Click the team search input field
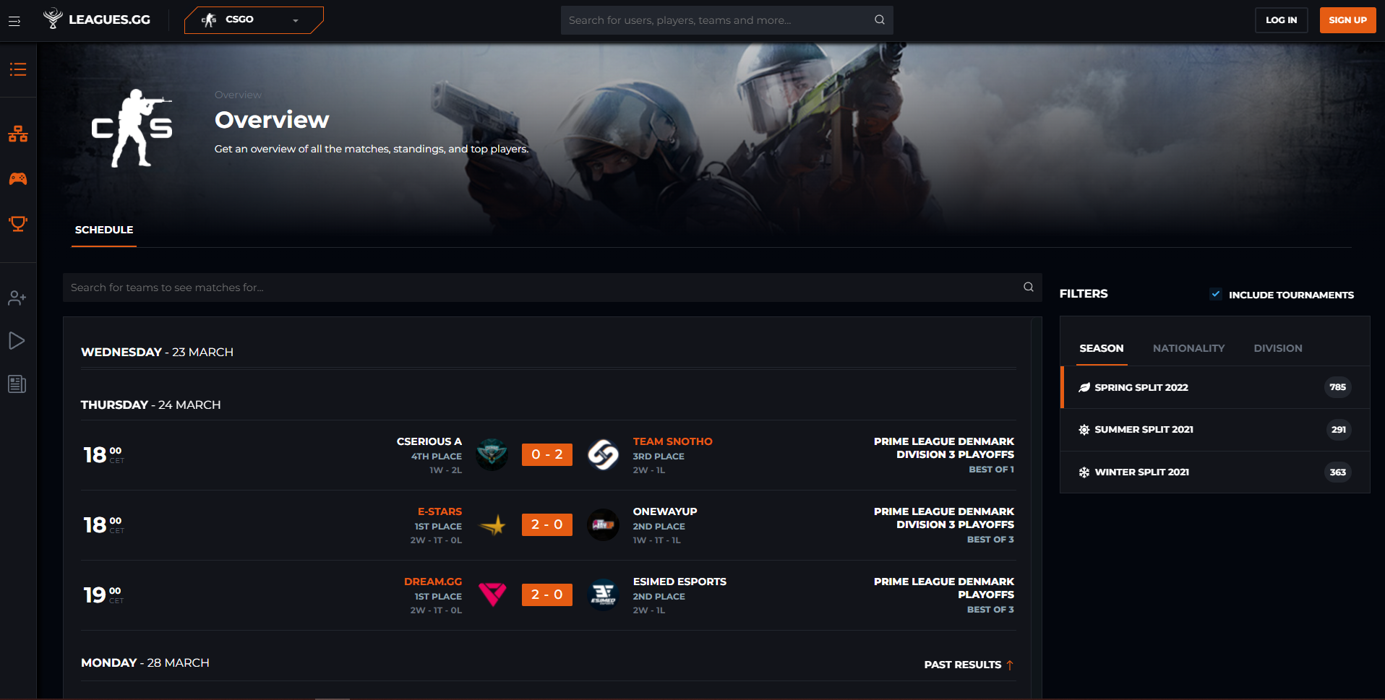This screenshot has height=700, width=1385. click(x=542, y=288)
